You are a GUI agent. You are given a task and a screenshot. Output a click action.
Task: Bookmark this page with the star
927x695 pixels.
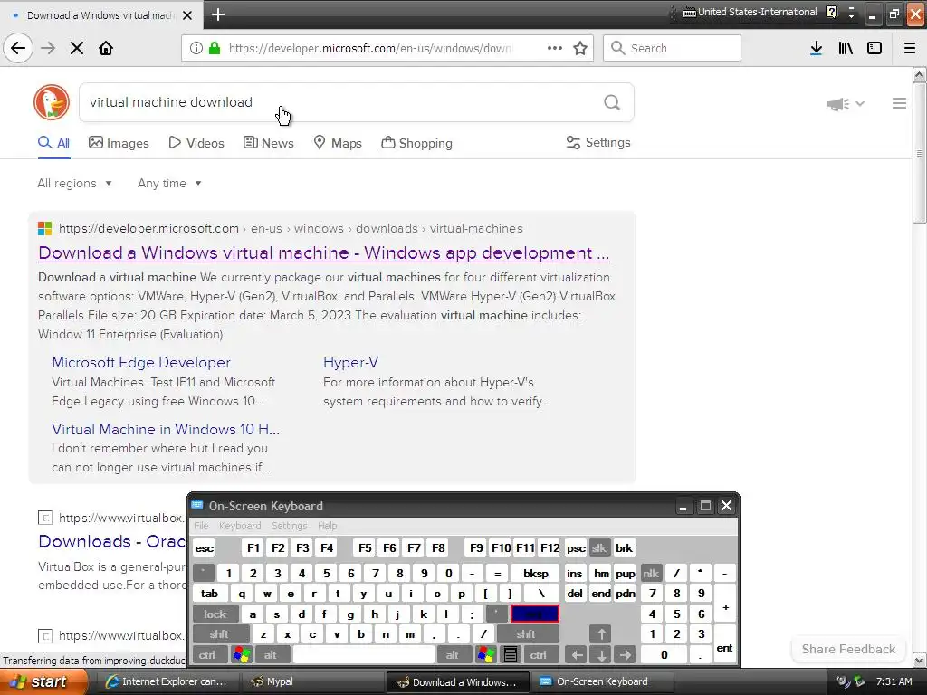click(580, 48)
